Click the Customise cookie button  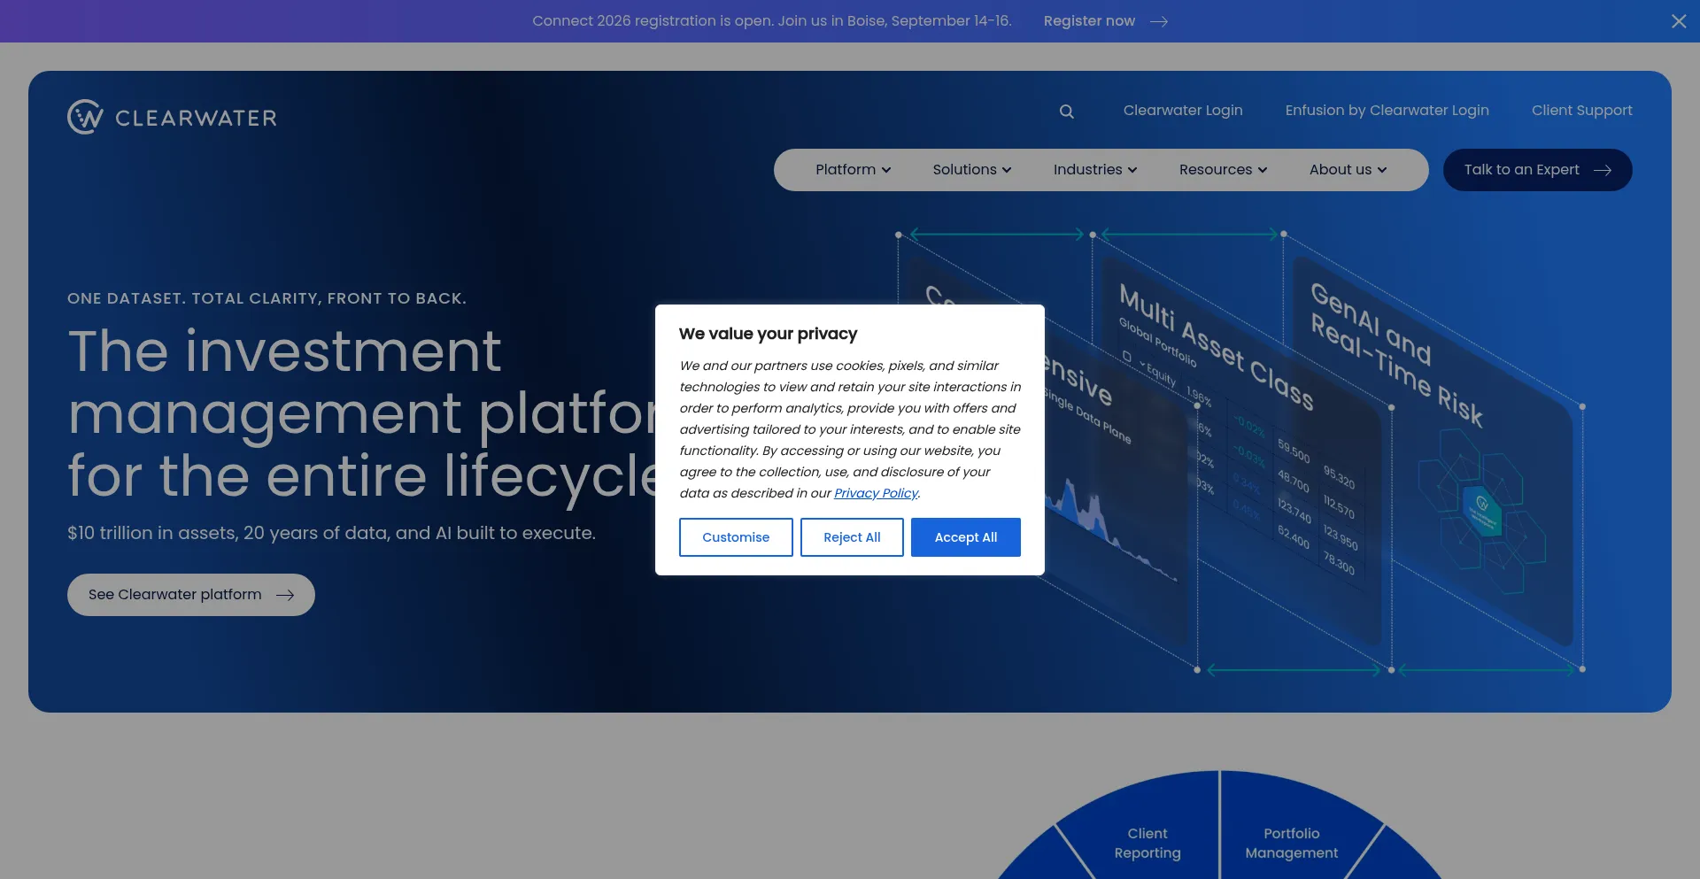tap(736, 537)
